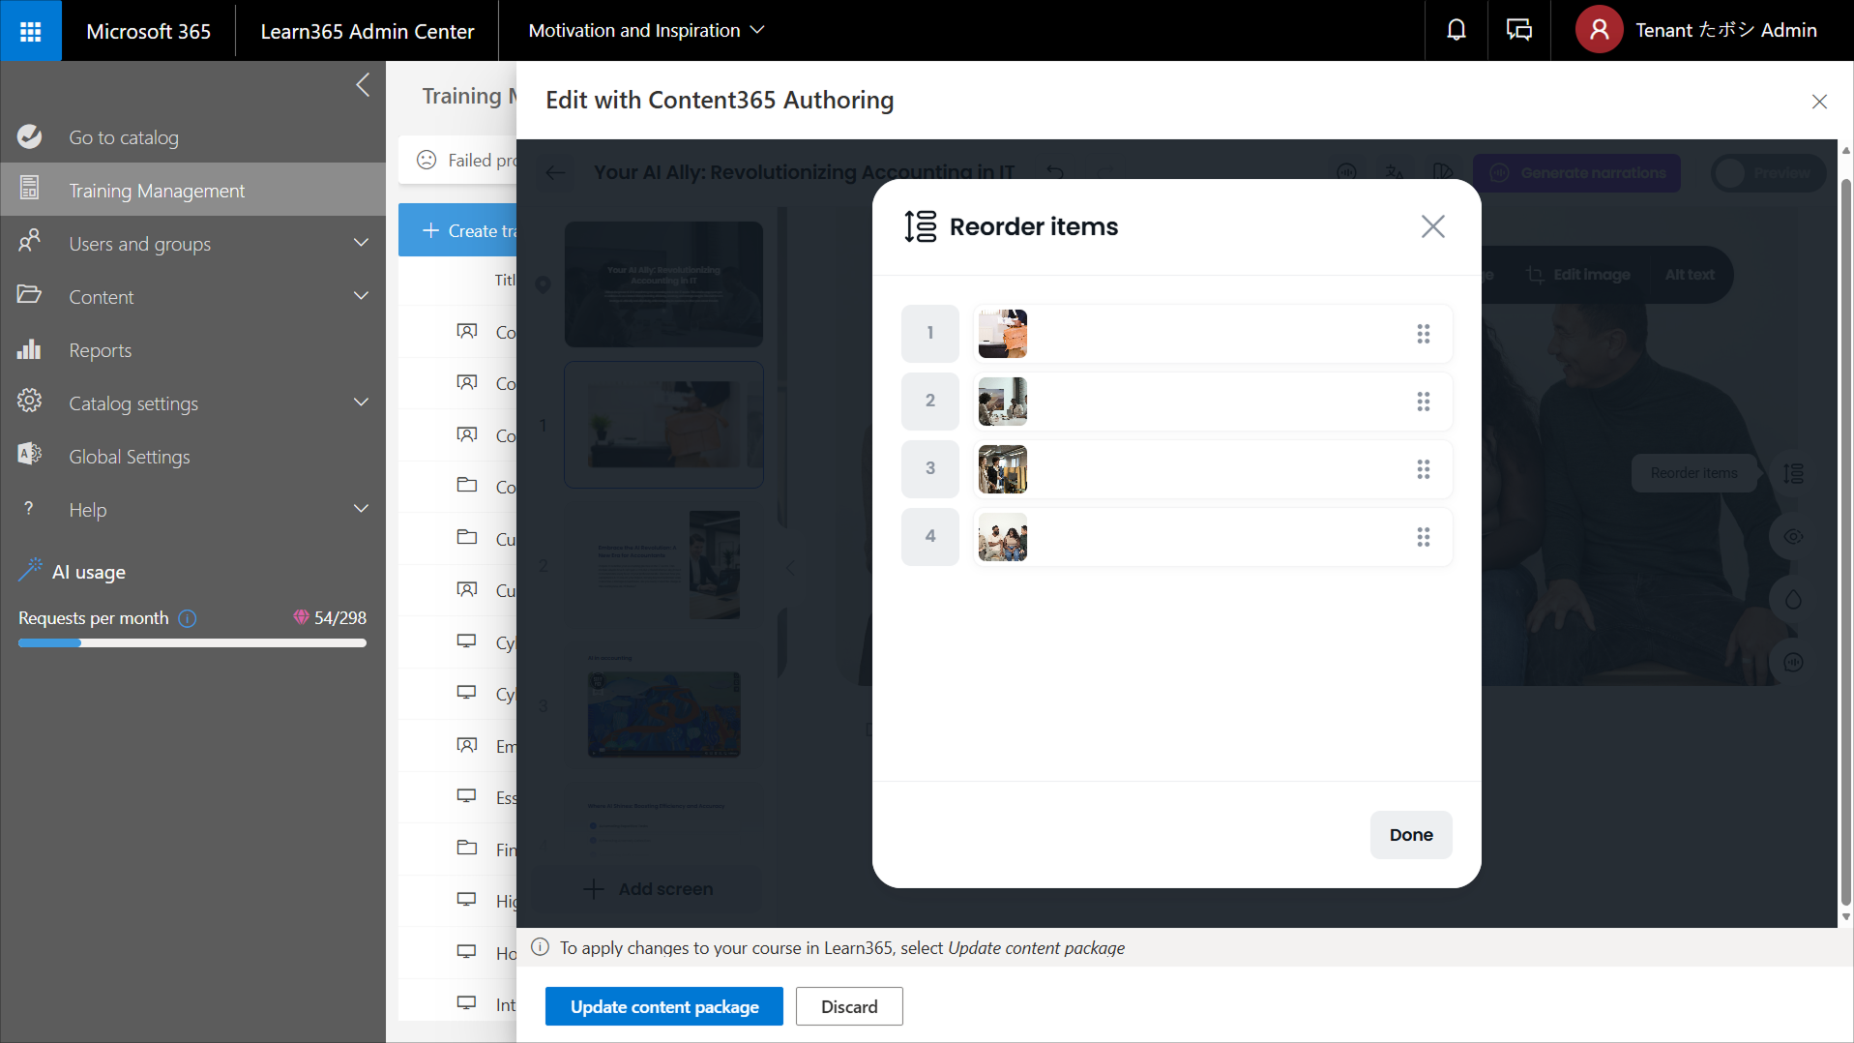Click the drag handle for item 3
Screen dimensions: 1854x1043
point(1423,469)
